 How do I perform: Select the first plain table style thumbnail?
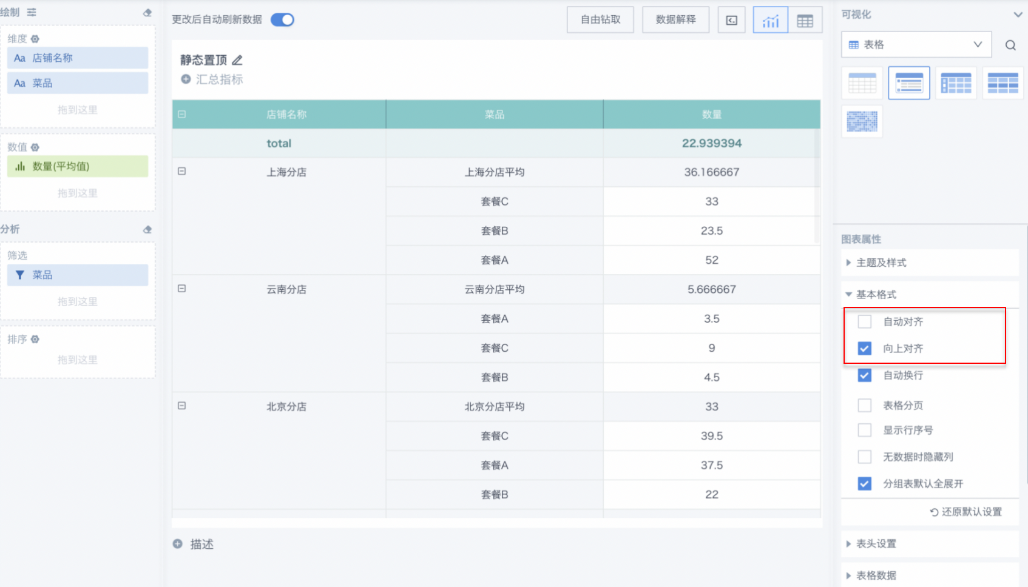pyautogui.click(x=862, y=83)
